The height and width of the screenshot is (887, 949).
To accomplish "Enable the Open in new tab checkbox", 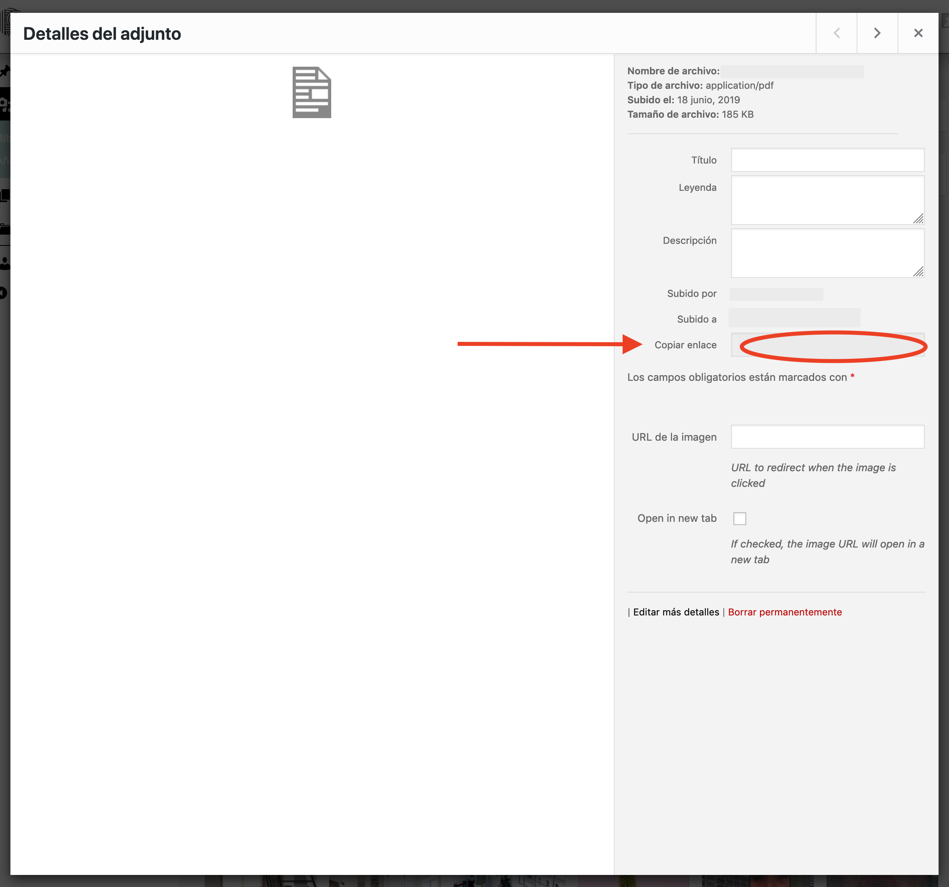I will click(739, 518).
